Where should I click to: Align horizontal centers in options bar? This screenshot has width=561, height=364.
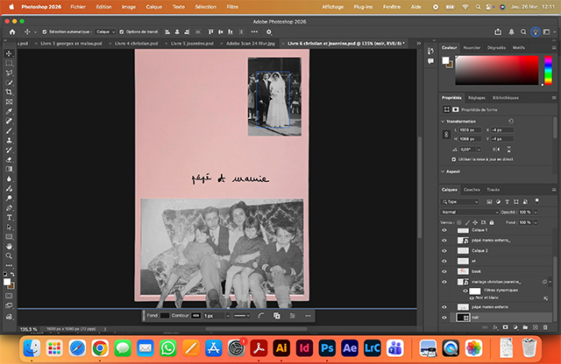[x=177, y=32]
